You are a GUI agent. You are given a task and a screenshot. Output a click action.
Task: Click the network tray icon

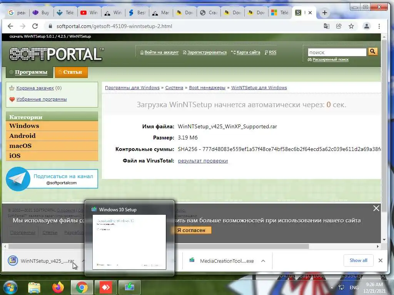pos(341,287)
